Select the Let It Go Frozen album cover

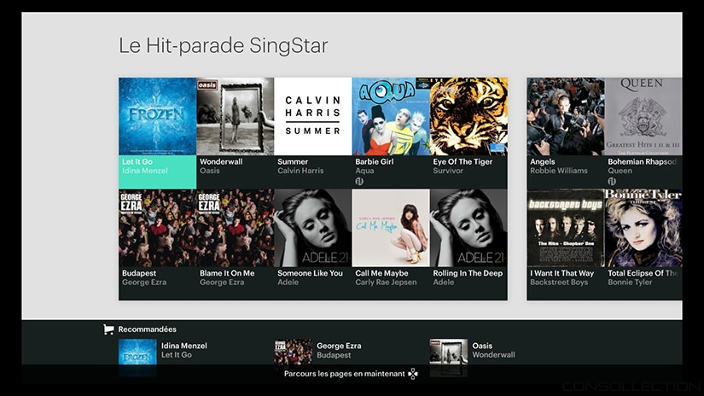tap(158, 116)
